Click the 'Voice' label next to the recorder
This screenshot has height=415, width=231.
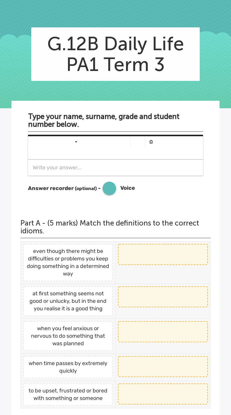tap(128, 188)
